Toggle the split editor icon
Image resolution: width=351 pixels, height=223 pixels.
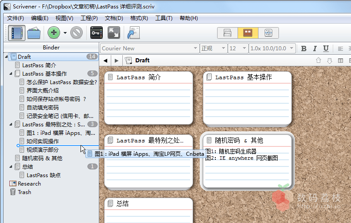(340, 61)
